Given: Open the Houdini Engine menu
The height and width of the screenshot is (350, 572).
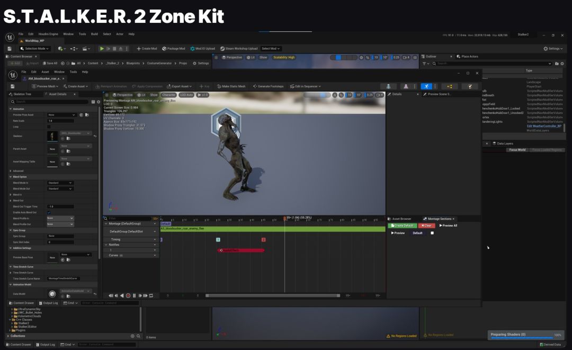Looking at the screenshot, I should pyautogui.click(x=48, y=34).
